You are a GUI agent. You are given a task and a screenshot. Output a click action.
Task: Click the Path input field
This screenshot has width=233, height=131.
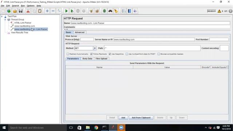[152, 48]
